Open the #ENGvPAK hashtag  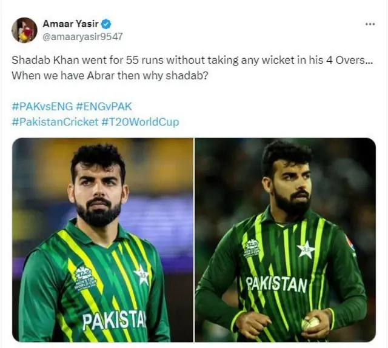click(104, 107)
